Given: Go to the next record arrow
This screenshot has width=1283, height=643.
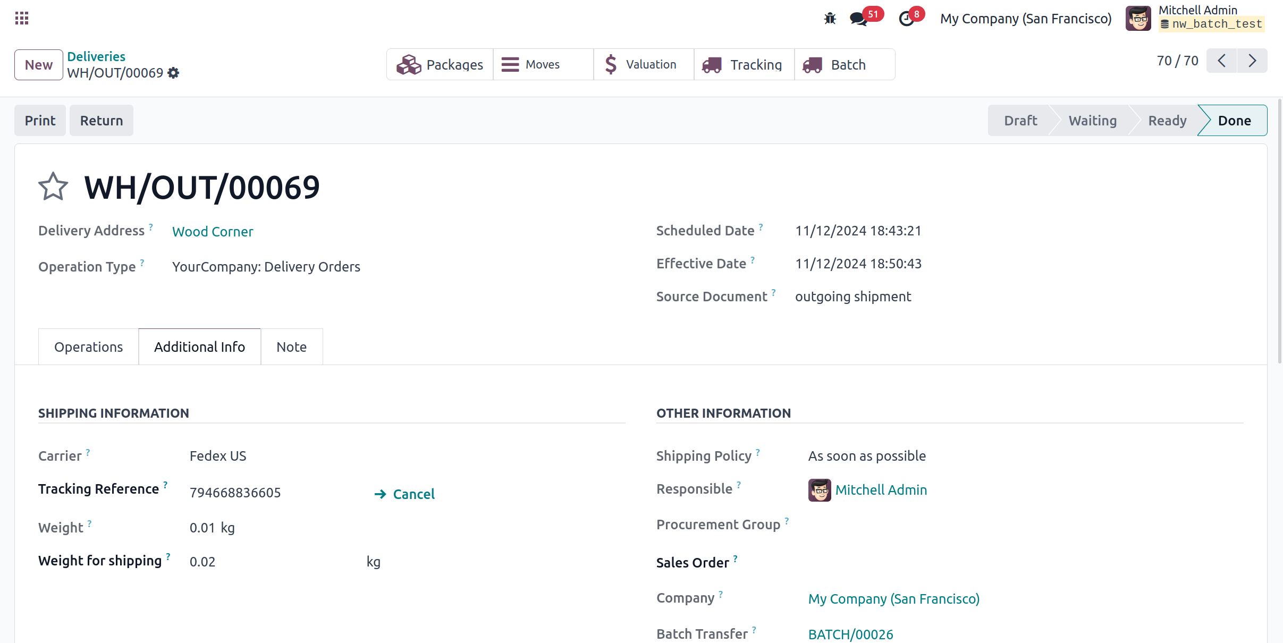Looking at the screenshot, I should pos(1252,61).
